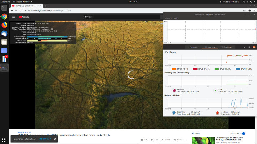
Task: Close the 4K VIDEO tab
Action: tap(41, 6)
